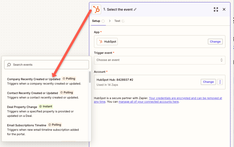Focus the Search events field
Screen dimensions: 234x147
[x=47, y=64]
